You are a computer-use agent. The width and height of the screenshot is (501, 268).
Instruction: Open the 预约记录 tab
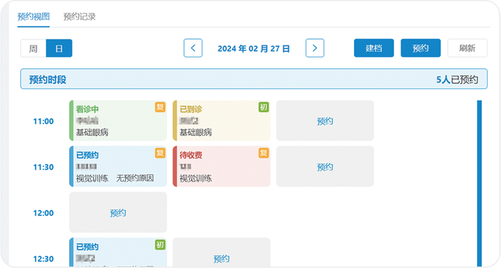(79, 16)
